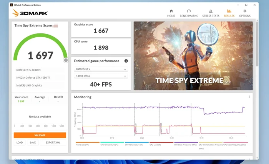Show estimated game performance info icon

tap(126, 61)
